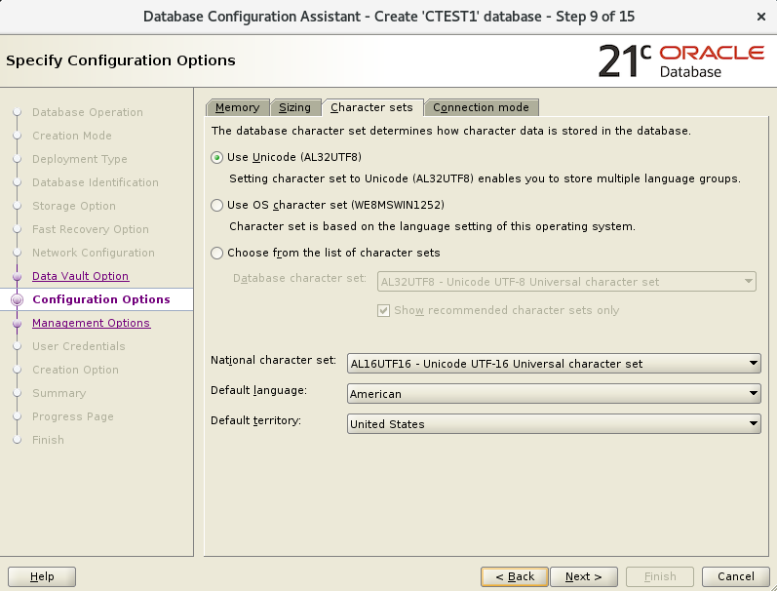Click the Configuration Options step bullet icon
This screenshot has width=777, height=591.
18,299
